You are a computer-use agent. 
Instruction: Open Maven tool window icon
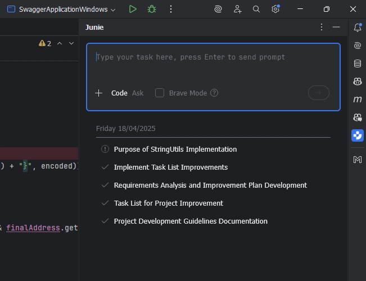pos(358,99)
